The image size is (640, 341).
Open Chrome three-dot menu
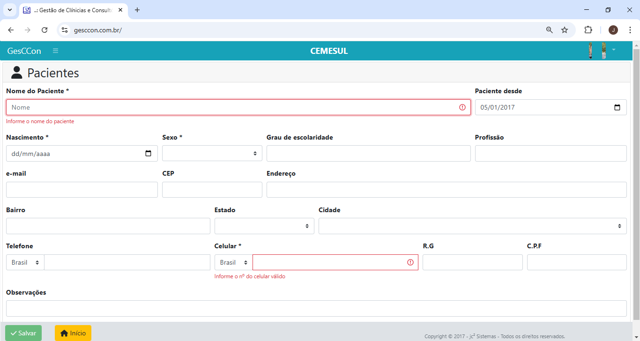[630, 30]
